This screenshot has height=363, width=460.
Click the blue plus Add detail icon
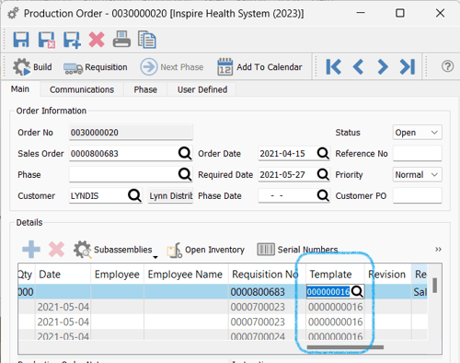pyautogui.click(x=31, y=249)
